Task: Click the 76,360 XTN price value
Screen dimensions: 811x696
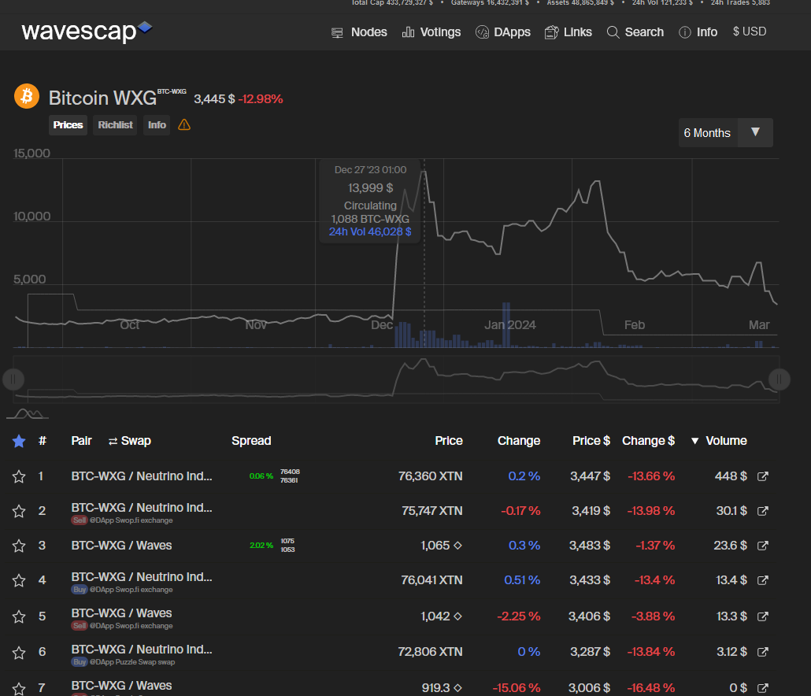Action: pyautogui.click(x=431, y=476)
